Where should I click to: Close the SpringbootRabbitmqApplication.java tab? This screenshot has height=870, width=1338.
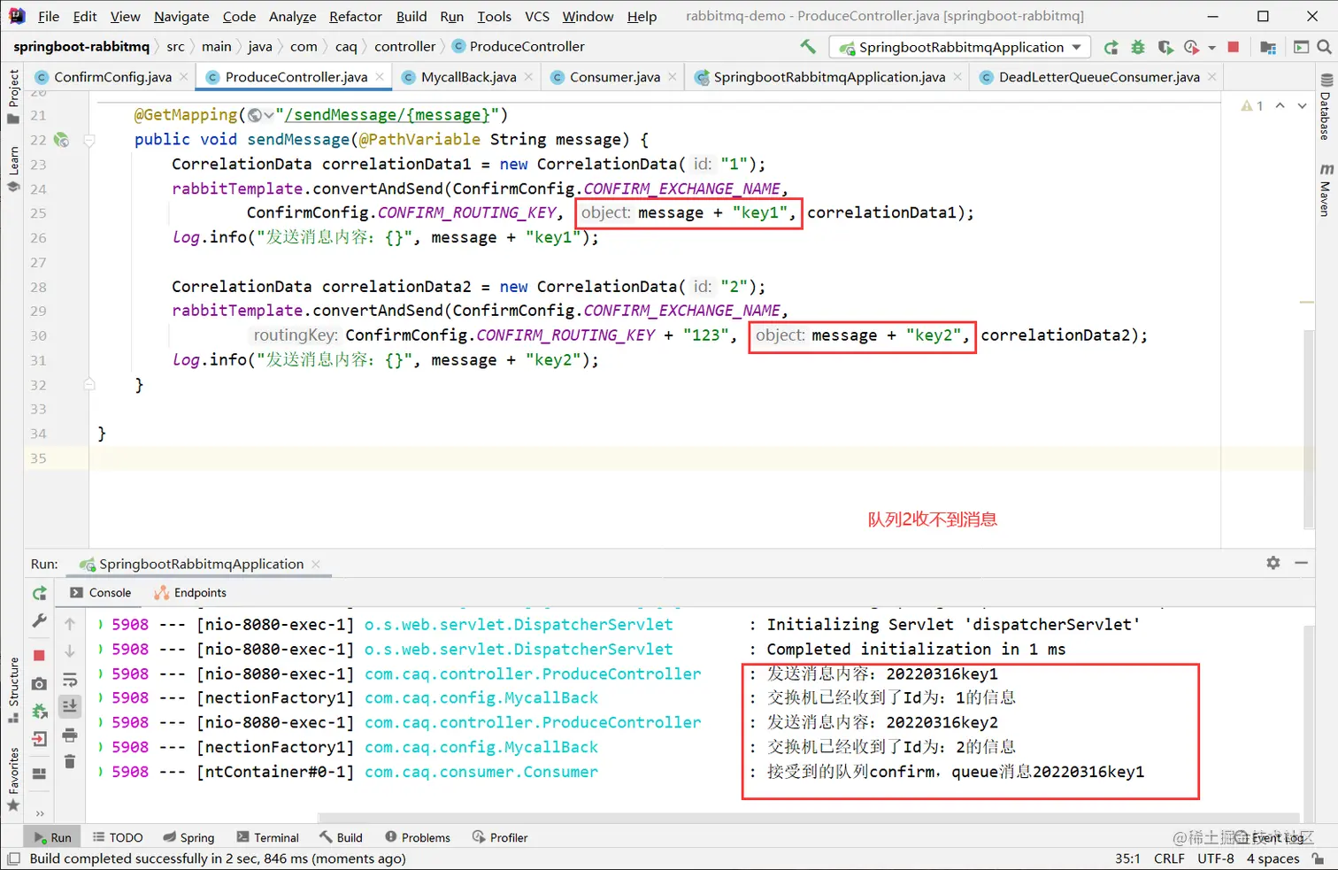(957, 77)
